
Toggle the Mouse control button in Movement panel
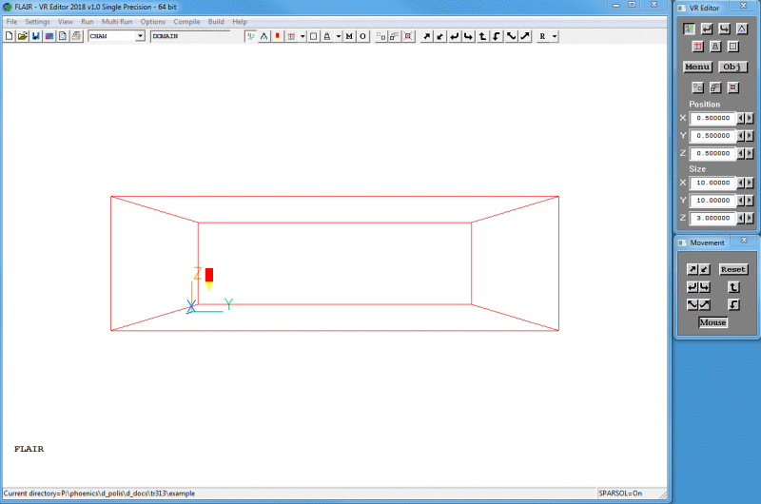pos(712,322)
